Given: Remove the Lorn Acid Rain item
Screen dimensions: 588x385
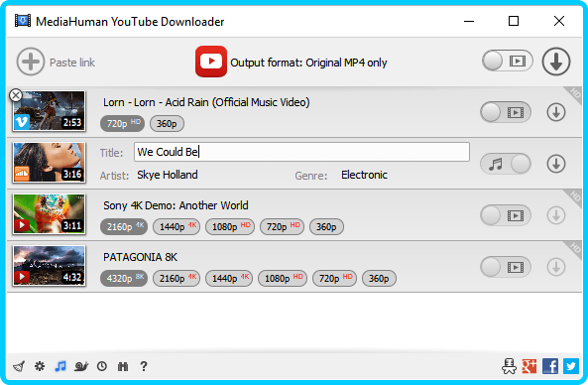Looking at the screenshot, I should click(16, 95).
